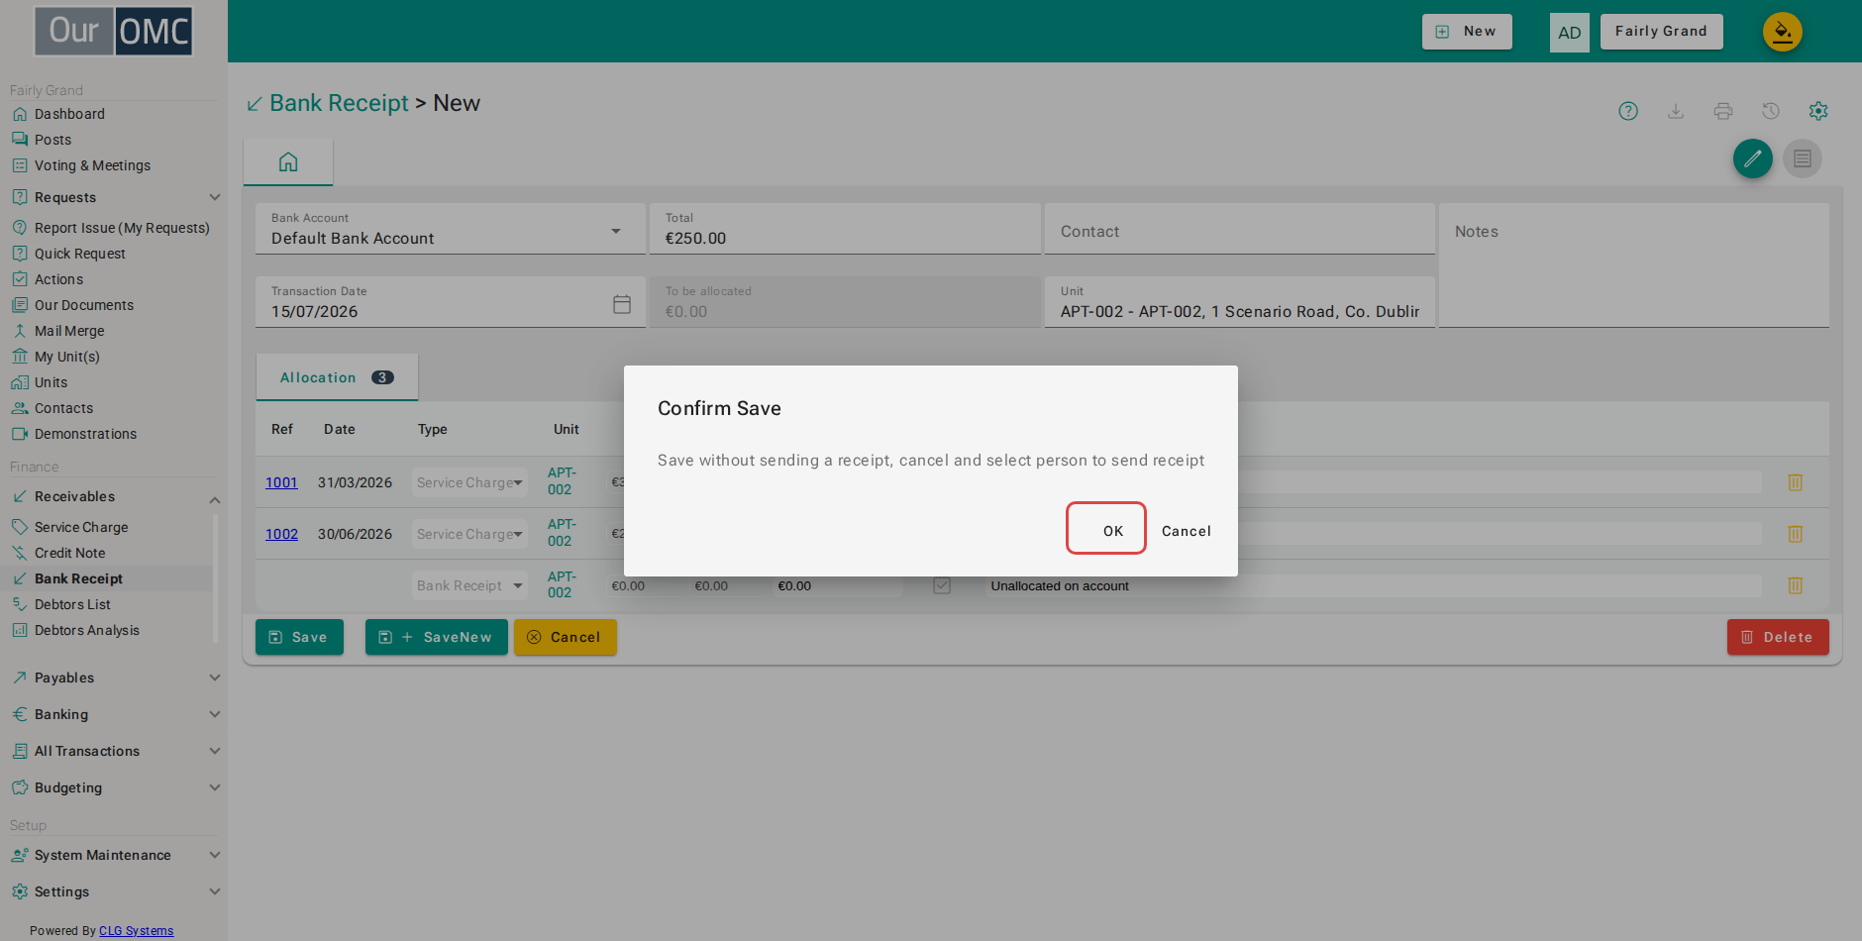Open reference link 1001

click(281, 482)
